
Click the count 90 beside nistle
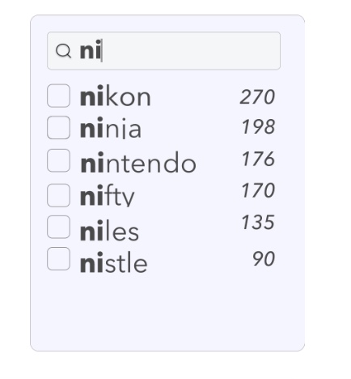pyautogui.click(x=264, y=258)
